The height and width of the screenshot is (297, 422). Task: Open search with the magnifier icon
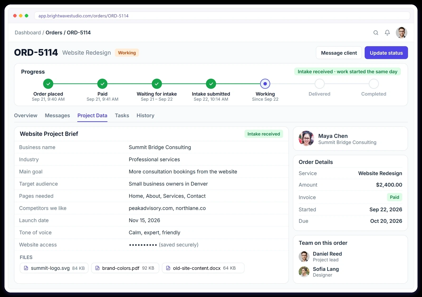376,33
